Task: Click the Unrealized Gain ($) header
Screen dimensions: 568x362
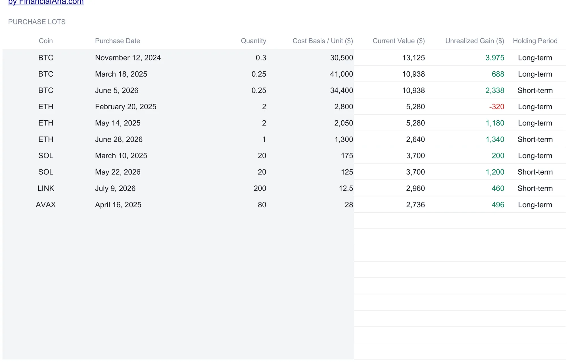Action: tap(475, 41)
